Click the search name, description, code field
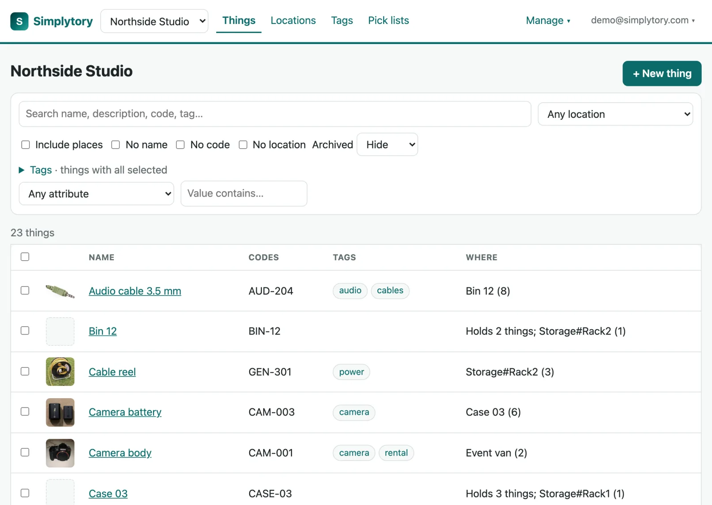Screen dimensions: 712x505 point(275,114)
